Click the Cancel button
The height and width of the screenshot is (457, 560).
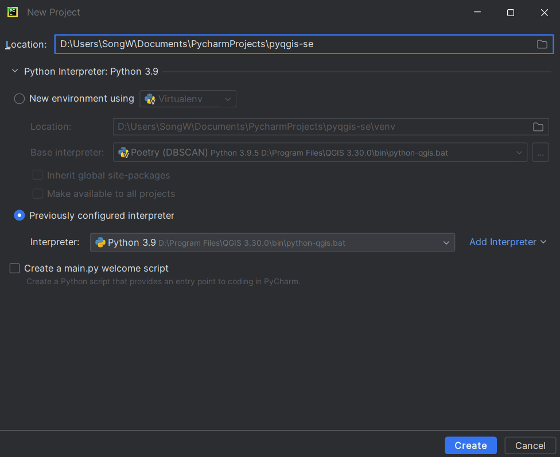click(530, 446)
